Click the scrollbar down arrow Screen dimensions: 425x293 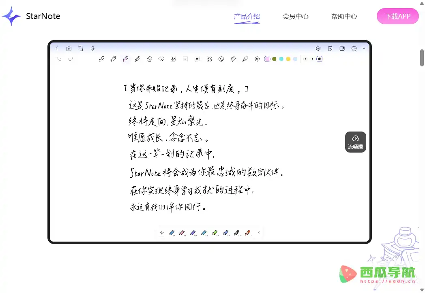[x=422, y=290]
